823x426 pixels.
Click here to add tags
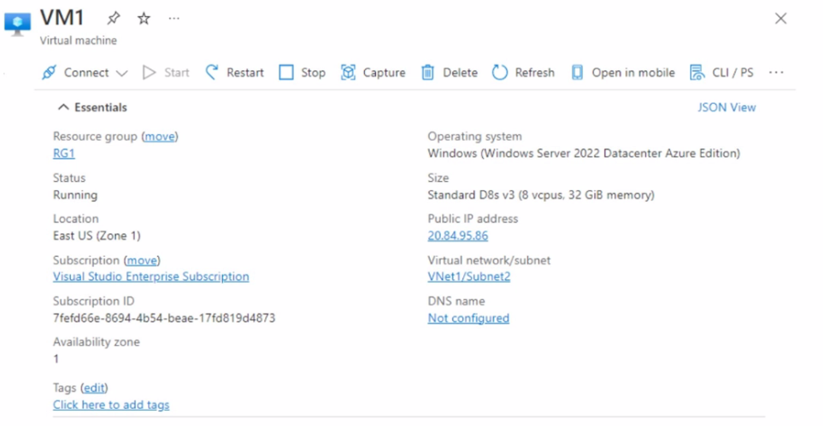coord(111,405)
